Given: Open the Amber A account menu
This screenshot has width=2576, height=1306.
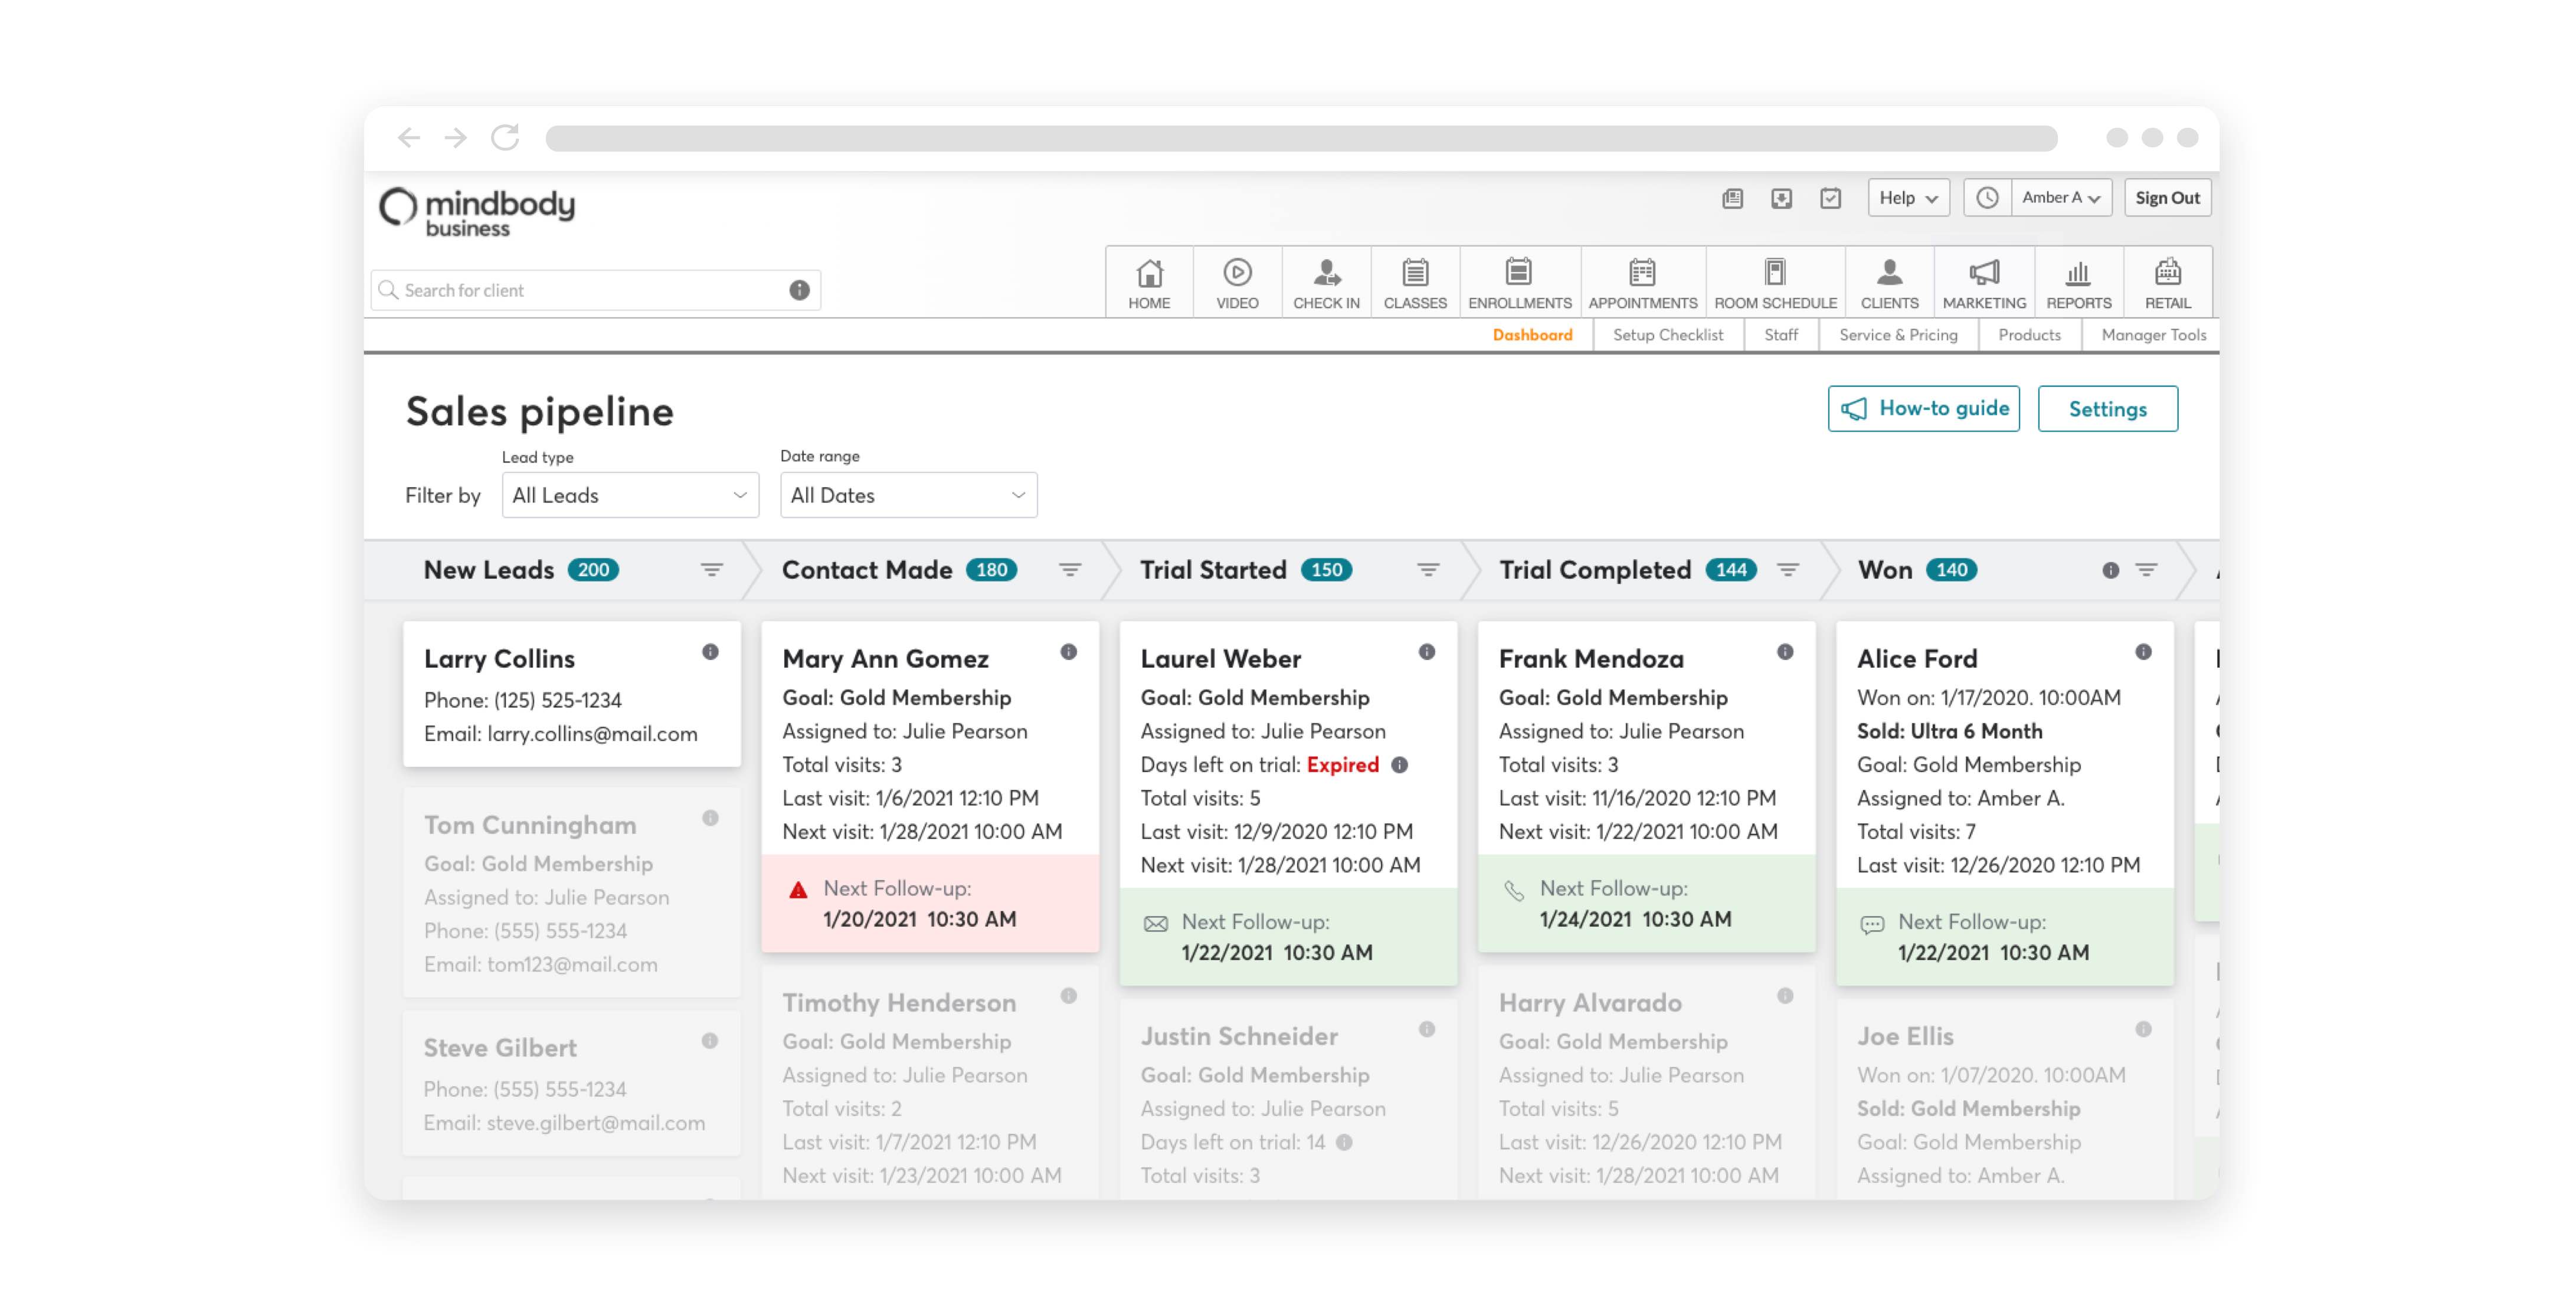Looking at the screenshot, I should pos(2060,198).
